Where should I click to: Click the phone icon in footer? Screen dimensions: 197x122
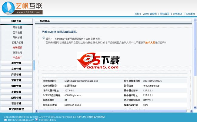(37, 120)
